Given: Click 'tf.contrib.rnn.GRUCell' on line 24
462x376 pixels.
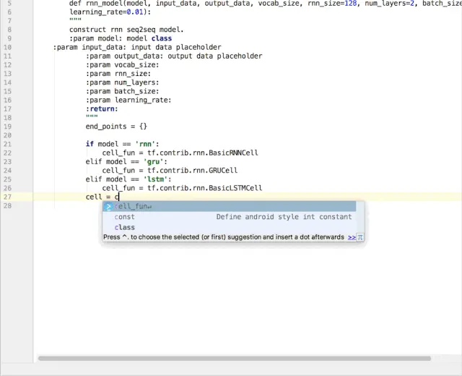Looking at the screenshot, I should (x=193, y=171).
